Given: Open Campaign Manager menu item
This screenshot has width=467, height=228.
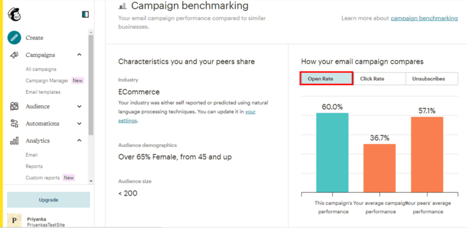Looking at the screenshot, I should click(47, 81).
